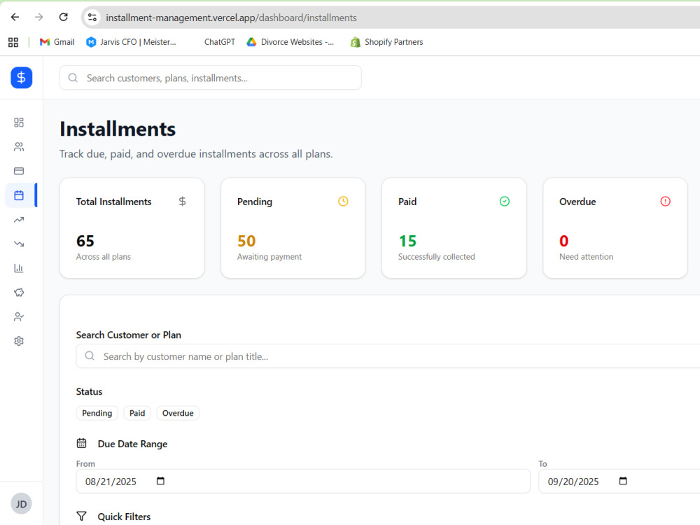Click the To date field showing 09/20/2025
Screen dimensions: 700x525
(619, 482)
